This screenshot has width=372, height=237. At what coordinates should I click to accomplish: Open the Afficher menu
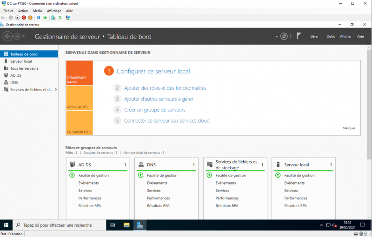345,36
